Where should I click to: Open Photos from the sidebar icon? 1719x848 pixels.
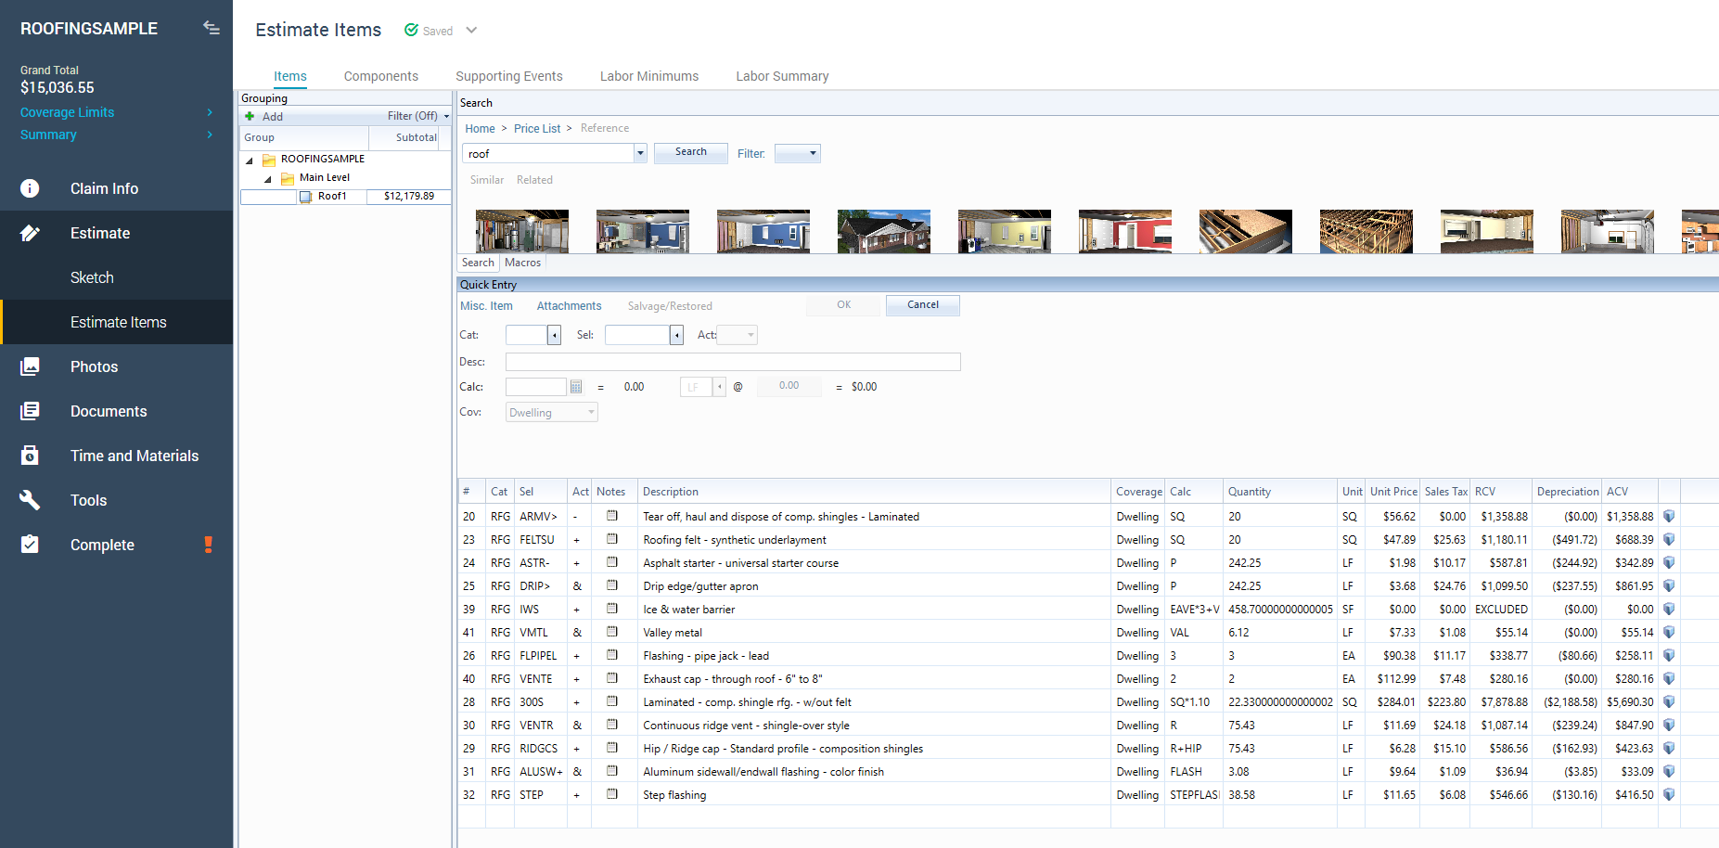pyautogui.click(x=30, y=366)
